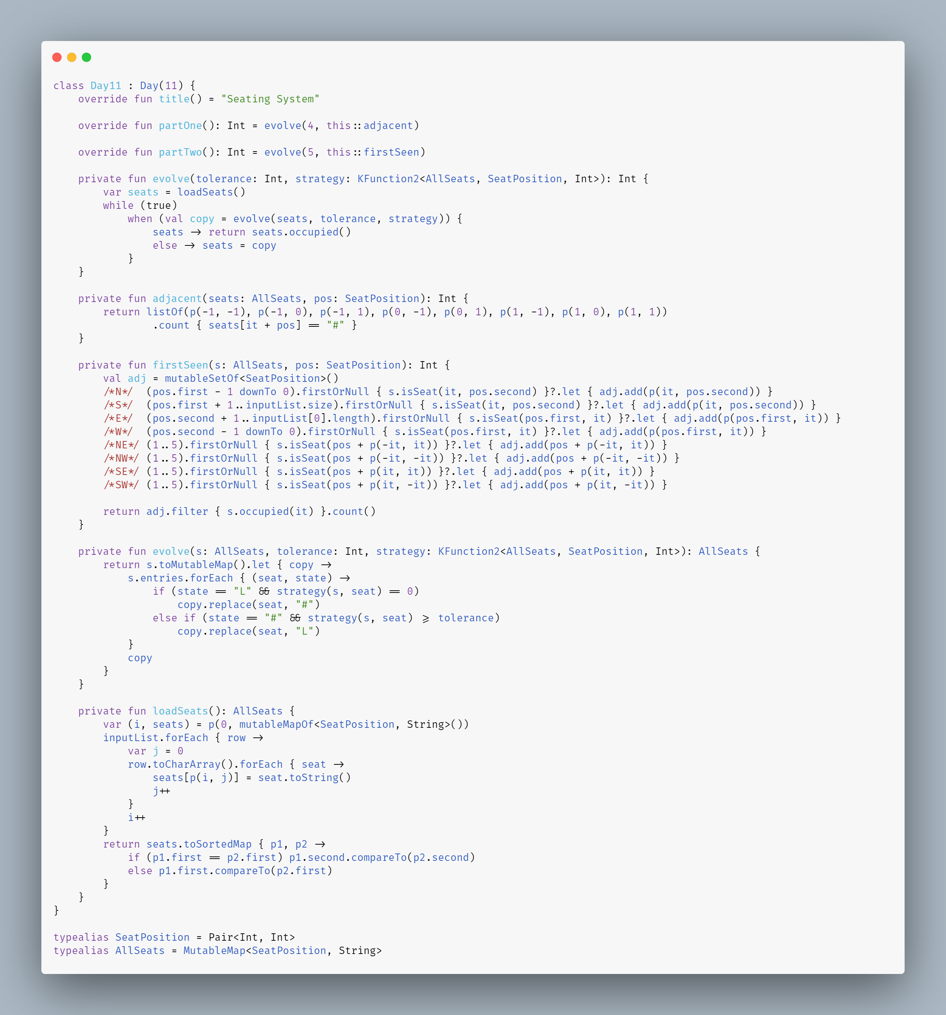
Task: Click the "Seating System" string literal
Action: [x=270, y=99]
